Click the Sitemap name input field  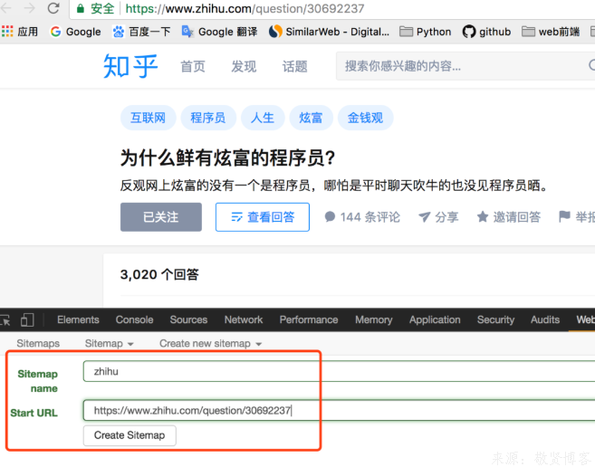pos(339,371)
